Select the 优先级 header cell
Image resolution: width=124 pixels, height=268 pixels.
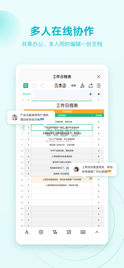pyautogui.click(x=99, y=115)
